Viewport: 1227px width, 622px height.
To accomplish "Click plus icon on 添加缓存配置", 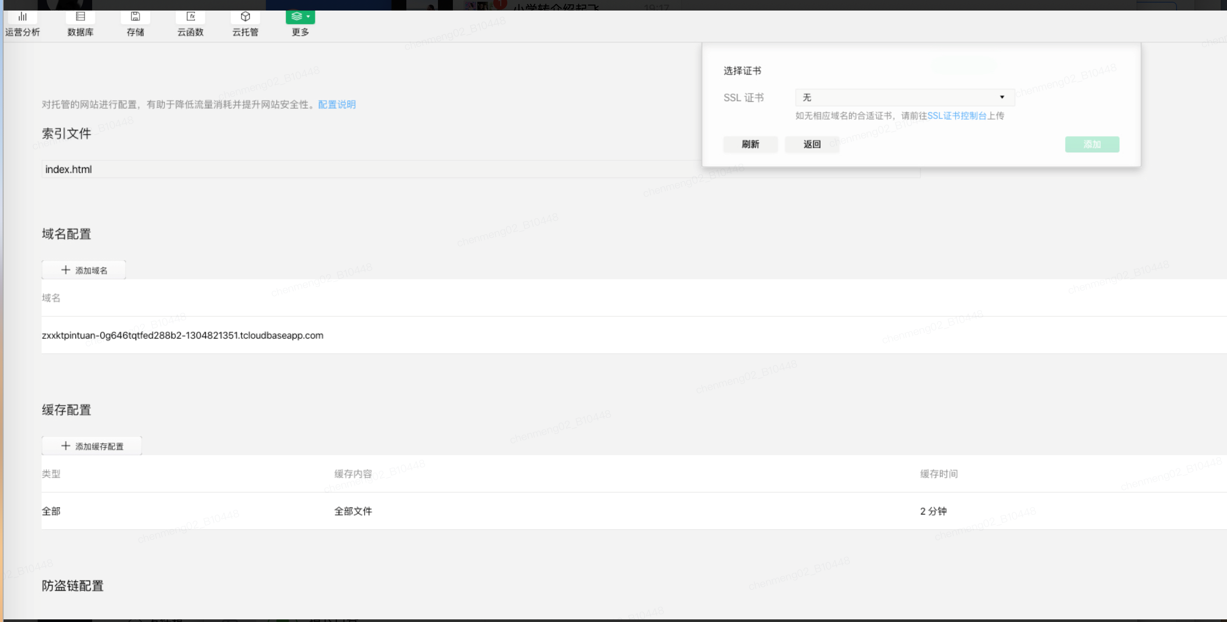I will pos(66,446).
